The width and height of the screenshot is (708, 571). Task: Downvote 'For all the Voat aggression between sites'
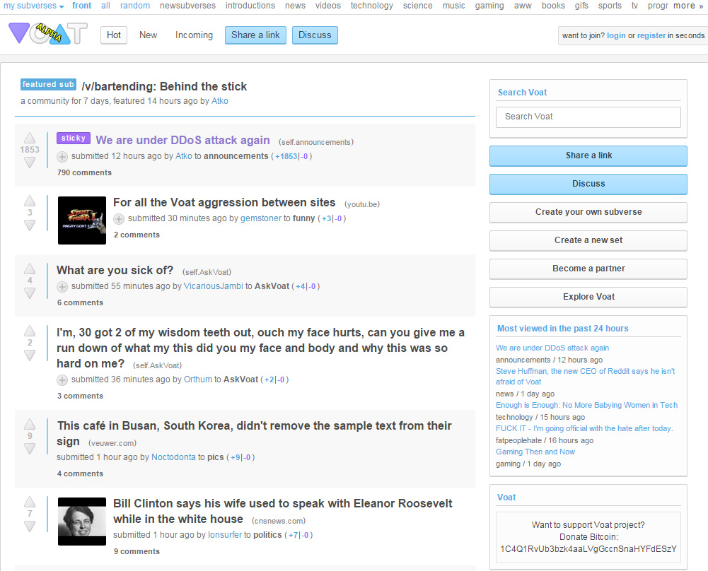30,225
